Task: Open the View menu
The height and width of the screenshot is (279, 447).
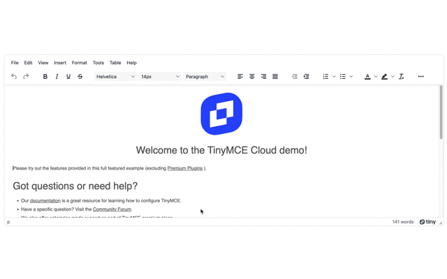Action: pyautogui.click(x=43, y=63)
